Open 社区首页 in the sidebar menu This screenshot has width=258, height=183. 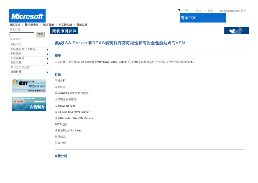[x=16, y=44]
